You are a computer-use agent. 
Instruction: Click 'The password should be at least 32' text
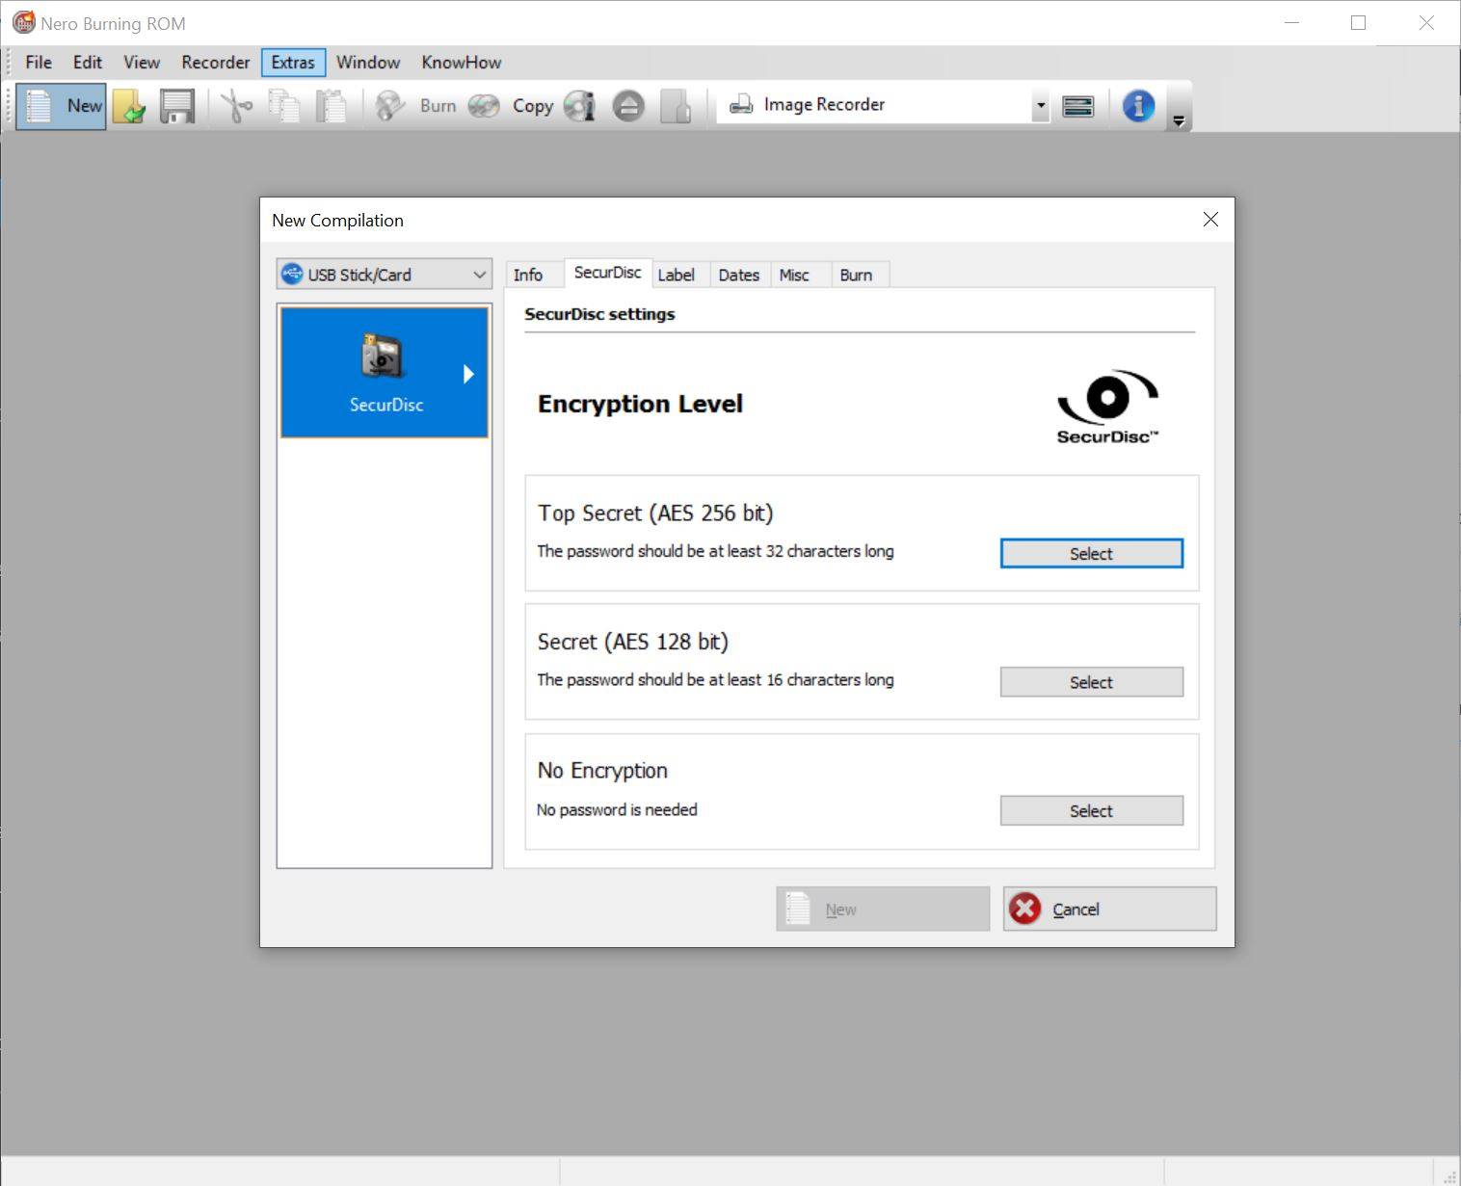715,551
